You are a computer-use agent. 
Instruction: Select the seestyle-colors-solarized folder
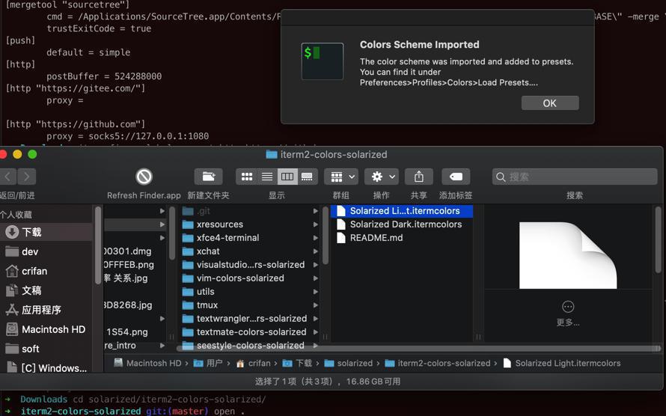point(250,346)
